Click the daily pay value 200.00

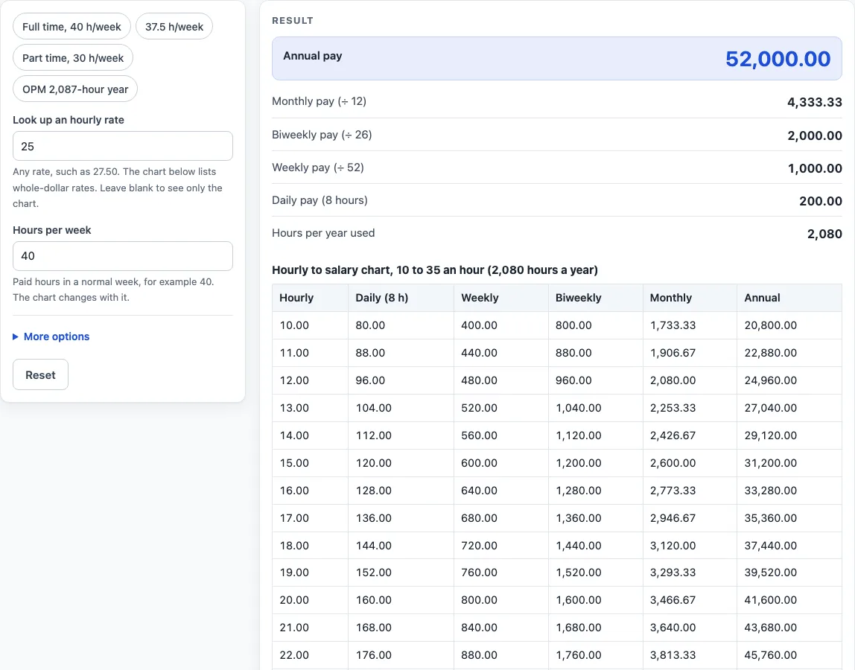coord(821,201)
